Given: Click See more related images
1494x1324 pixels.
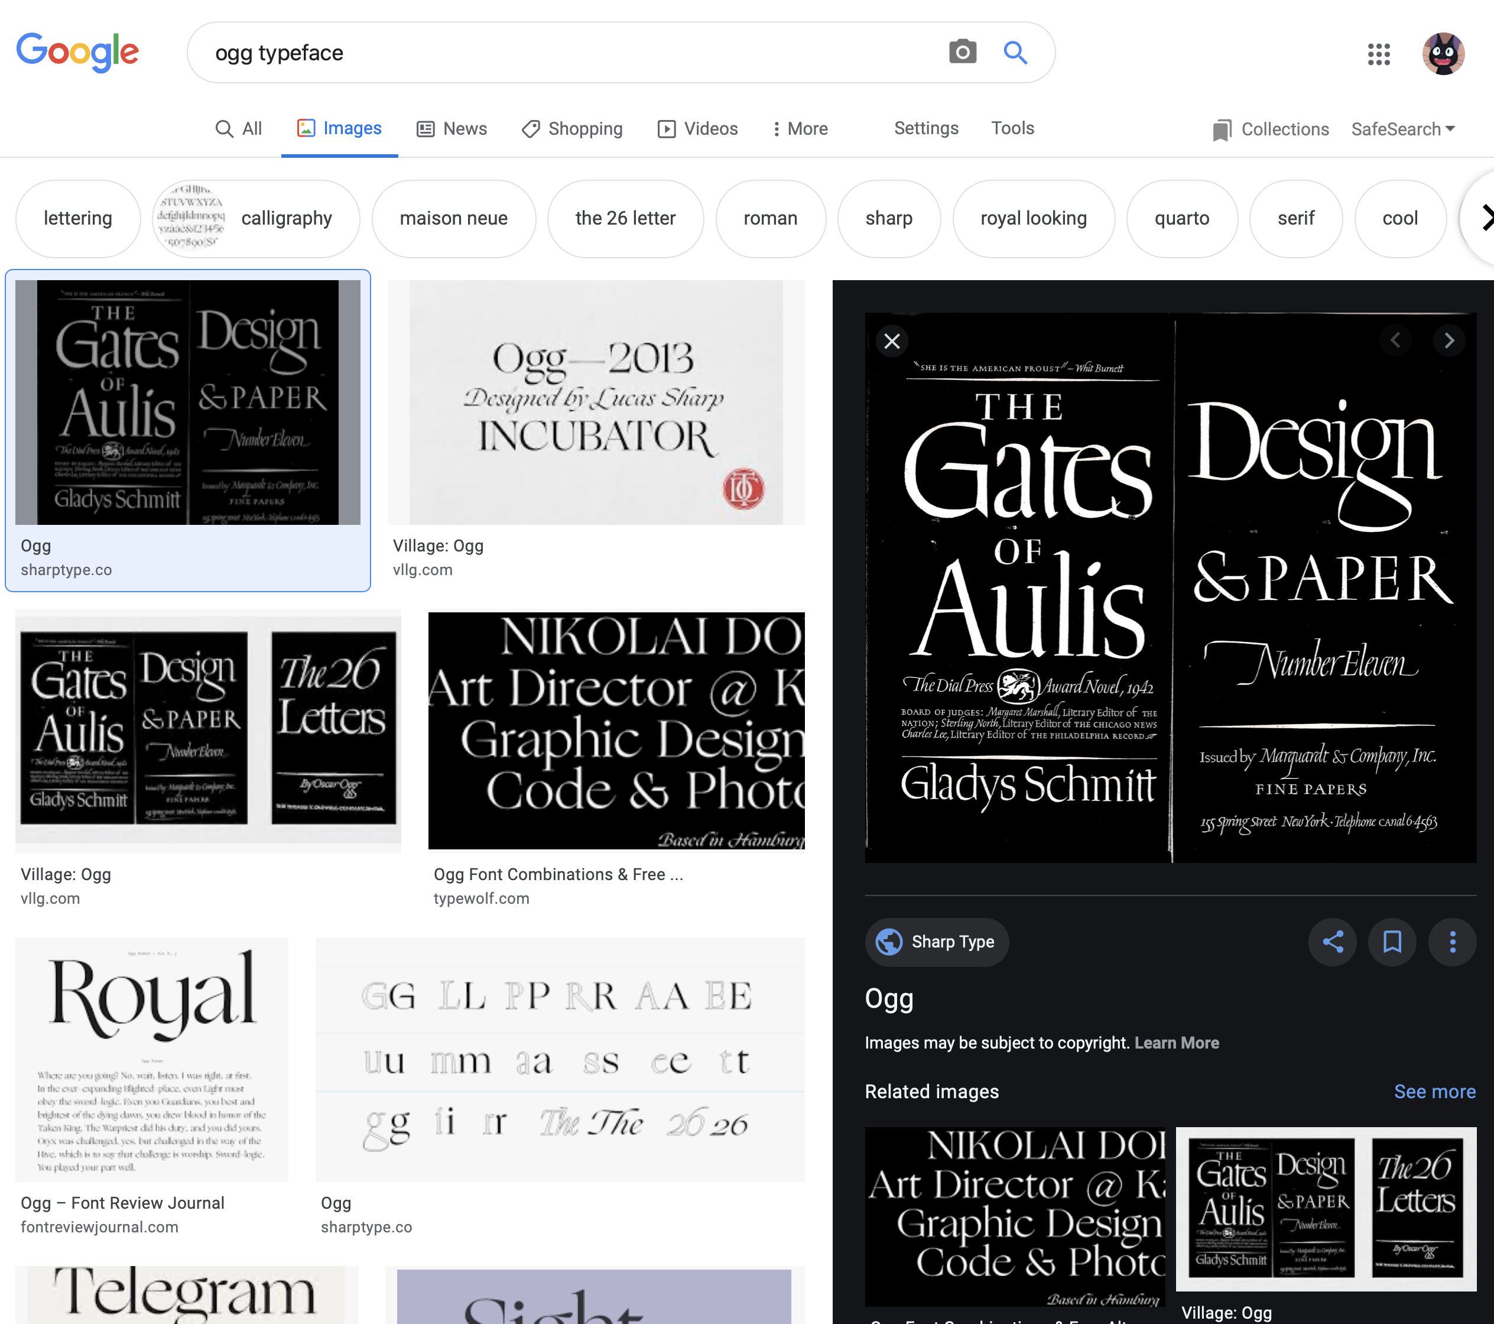Looking at the screenshot, I should (x=1434, y=1092).
